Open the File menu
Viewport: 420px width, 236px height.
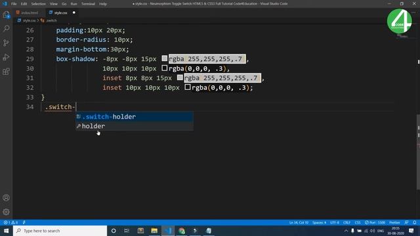click(14, 4)
